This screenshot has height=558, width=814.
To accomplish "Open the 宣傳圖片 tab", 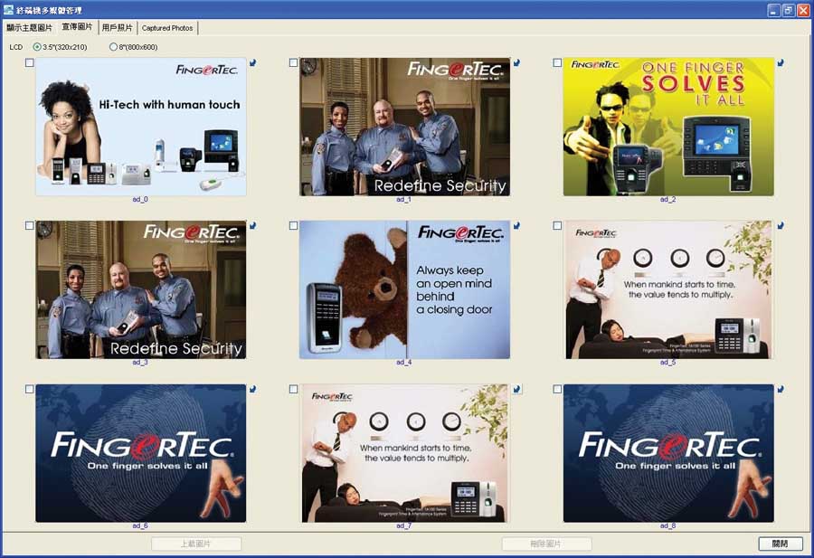I will (77, 26).
